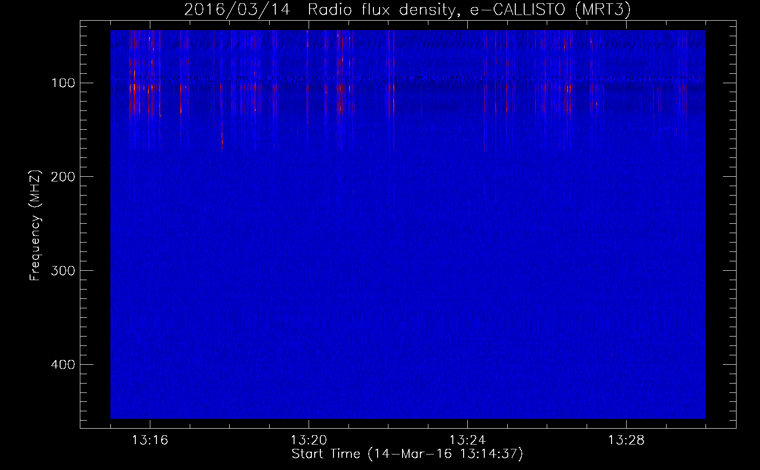Click the 13:28 time tick label
This screenshot has width=760, height=470.
coord(626,440)
